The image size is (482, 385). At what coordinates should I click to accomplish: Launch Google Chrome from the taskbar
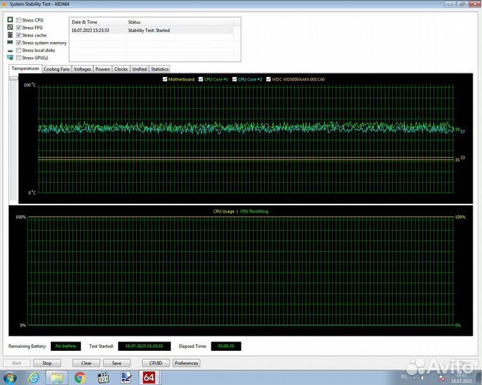pyautogui.click(x=81, y=377)
